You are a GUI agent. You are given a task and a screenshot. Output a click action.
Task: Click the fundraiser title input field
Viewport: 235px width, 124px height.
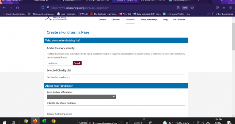(116, 108)
